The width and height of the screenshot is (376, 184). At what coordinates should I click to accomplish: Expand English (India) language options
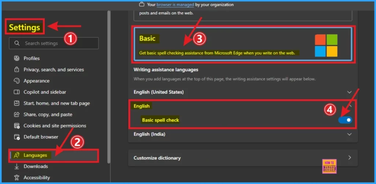[350, 134]
